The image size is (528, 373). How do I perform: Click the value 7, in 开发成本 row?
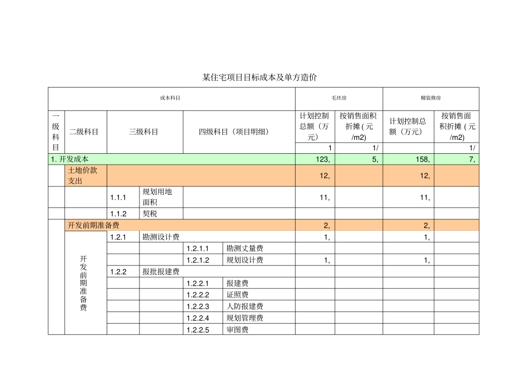(x=472, y=159)
